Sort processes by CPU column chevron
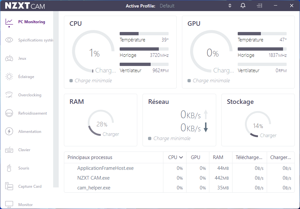Viewport: 300px width, 209px height. coord(181,157)
